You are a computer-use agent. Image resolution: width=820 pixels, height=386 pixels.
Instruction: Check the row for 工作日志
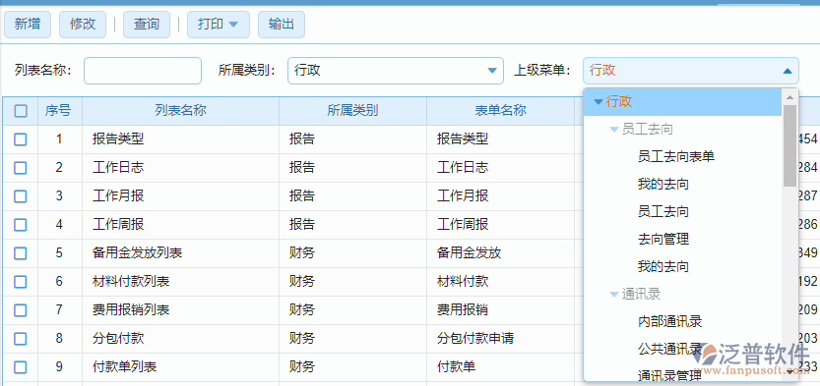point(21,167)
